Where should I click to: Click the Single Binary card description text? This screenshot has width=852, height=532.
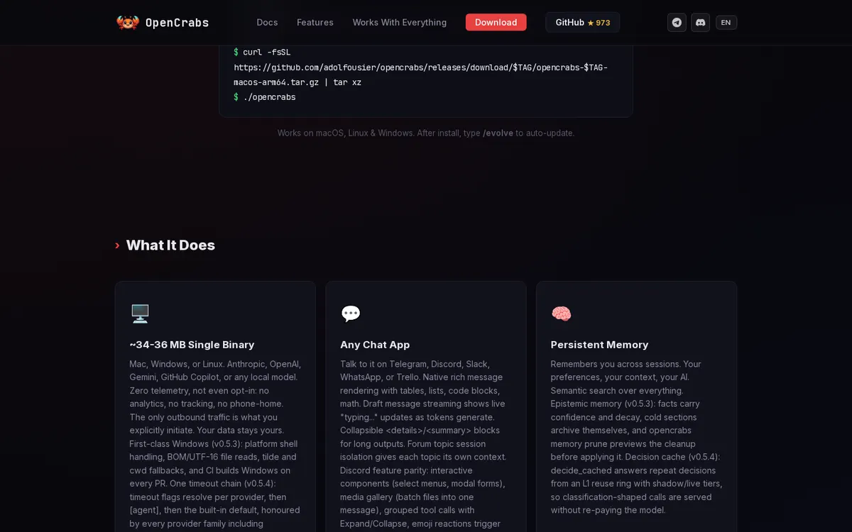(215, 444)
